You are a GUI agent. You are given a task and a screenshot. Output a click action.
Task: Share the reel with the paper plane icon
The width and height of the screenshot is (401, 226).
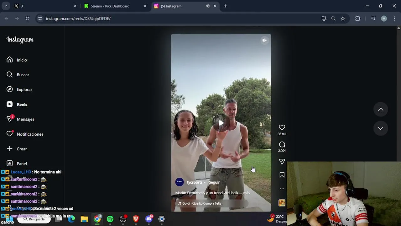pyautogui.click(x=282, y=161)
